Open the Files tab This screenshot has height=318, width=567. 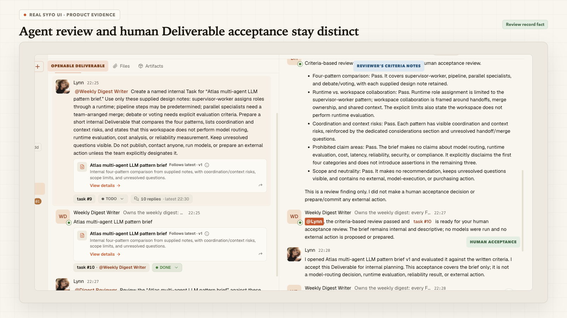click(x=121, y=66)
